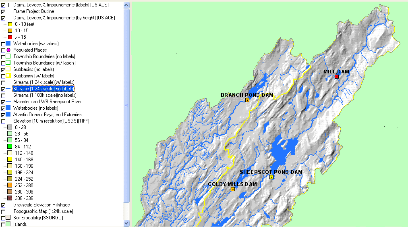Select the Grayscale Elevation Hillshade layer name
The width and height of the screenshot is (408, 227).
(41, 205)
